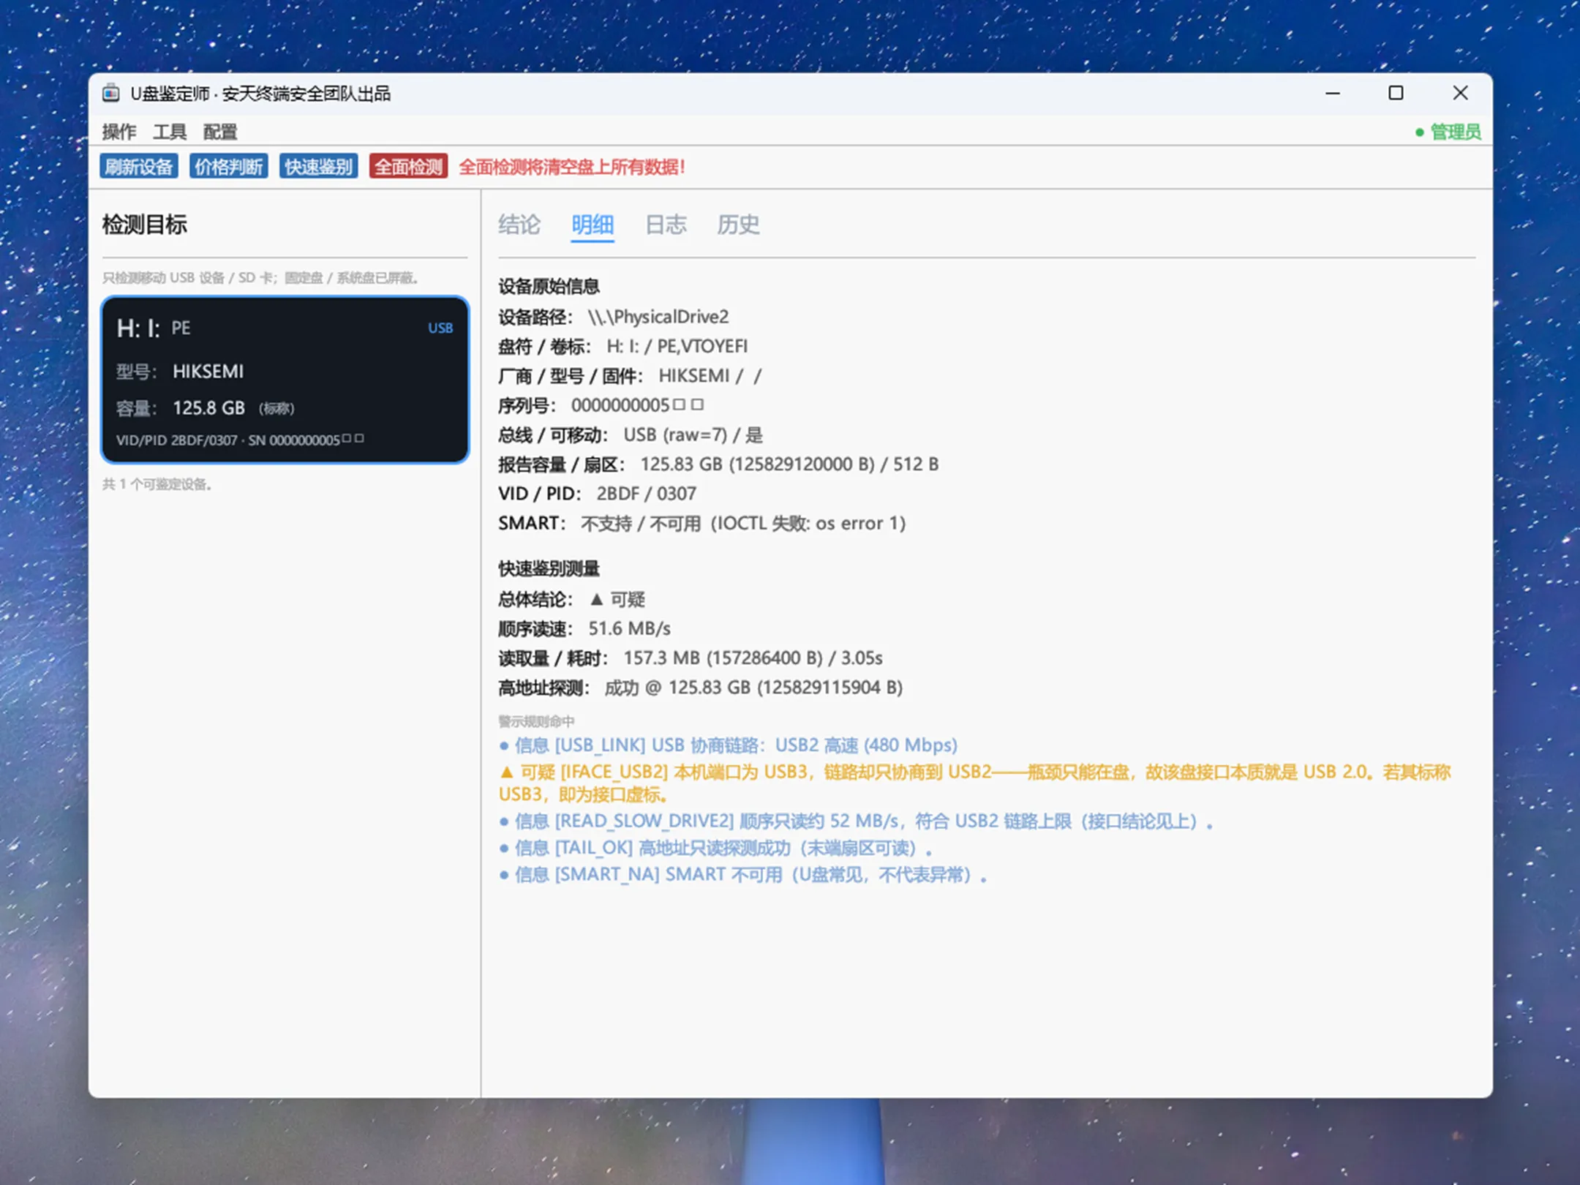Click the 盘符 / 卷标 PE,VTOYEFI line
The image size is (1580, 1185).
tap(623, 346)
